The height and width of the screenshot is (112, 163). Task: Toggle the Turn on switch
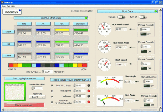pyautogui.click(x=121, y=17)
